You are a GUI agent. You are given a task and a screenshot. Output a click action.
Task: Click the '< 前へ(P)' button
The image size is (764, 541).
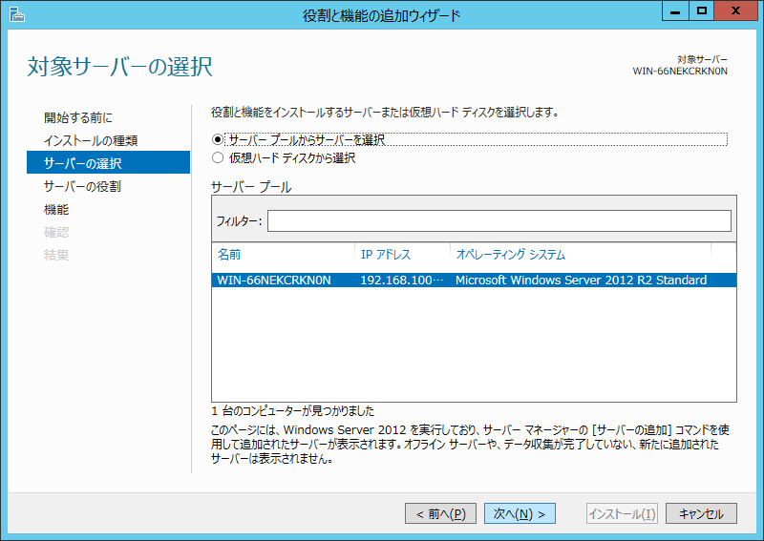pos(440,513)
